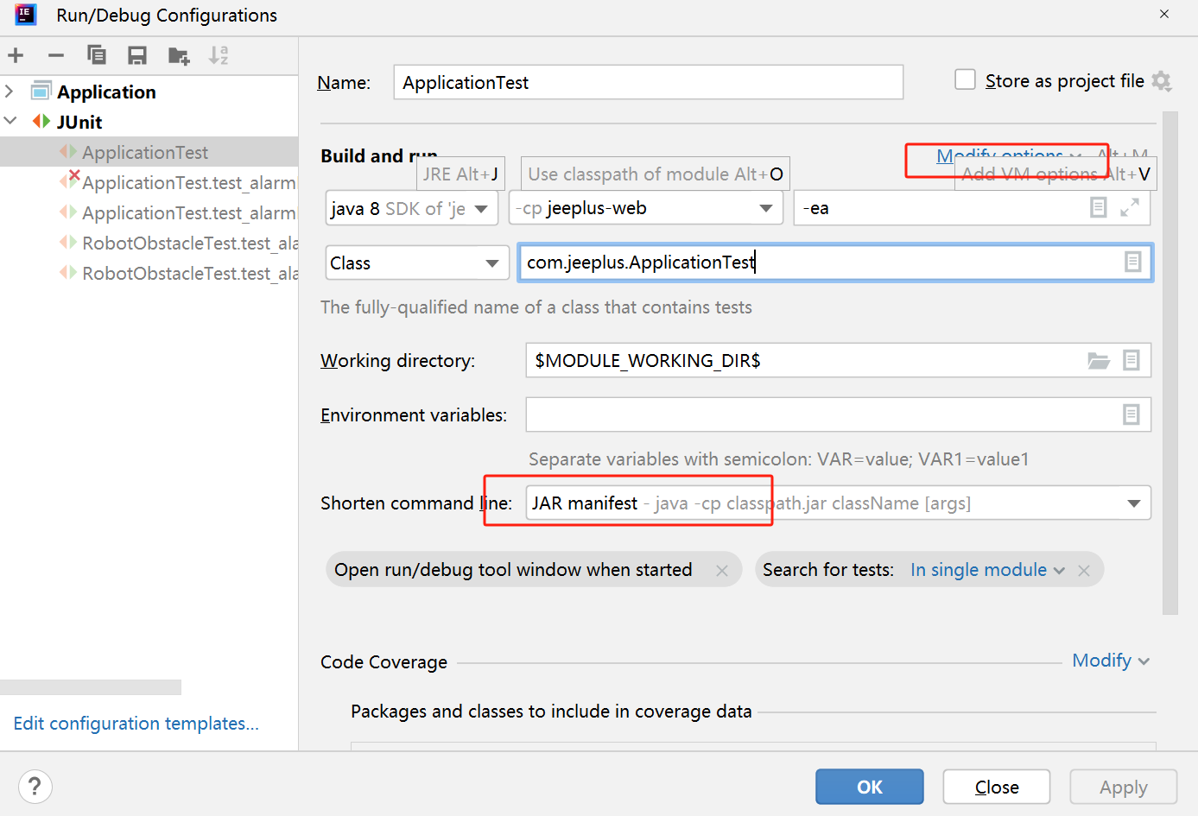Click the 'Code Coverage' section heading
This screenshot has width=1198, height=816.
click(x=383, y=661)
